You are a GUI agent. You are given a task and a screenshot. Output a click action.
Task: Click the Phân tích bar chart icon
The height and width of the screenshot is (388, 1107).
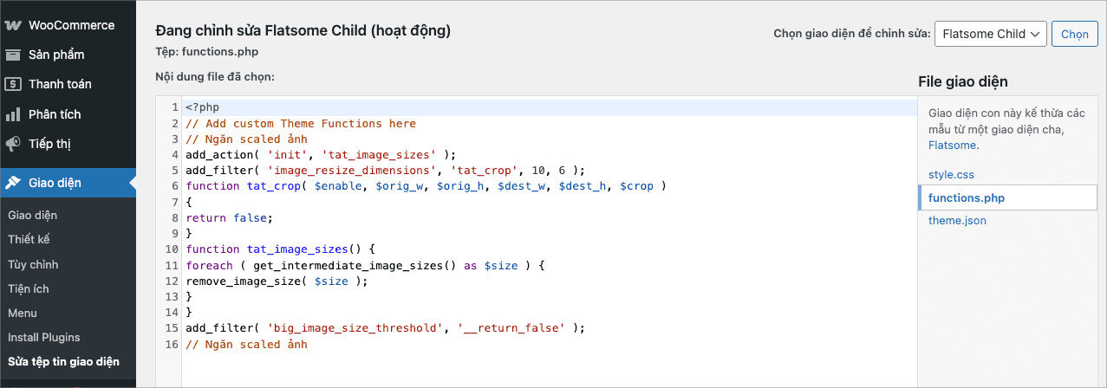13,114
